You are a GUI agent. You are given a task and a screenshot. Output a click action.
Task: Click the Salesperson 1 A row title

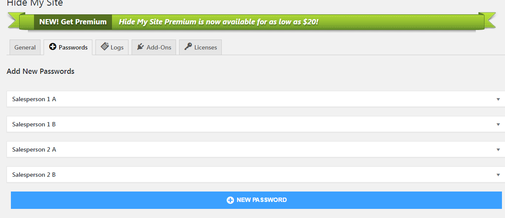tap(34, 99)
